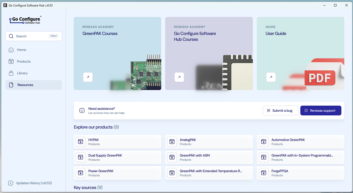
Task: Click the Resources sidebar icon
Action: [x=11, y=85]
